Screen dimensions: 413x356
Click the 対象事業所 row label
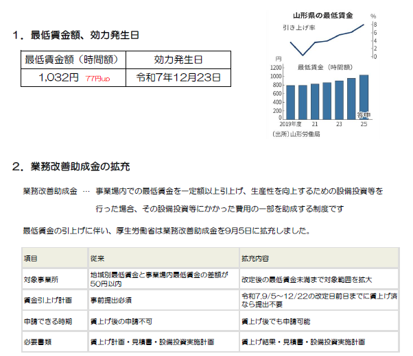(40, 279)
